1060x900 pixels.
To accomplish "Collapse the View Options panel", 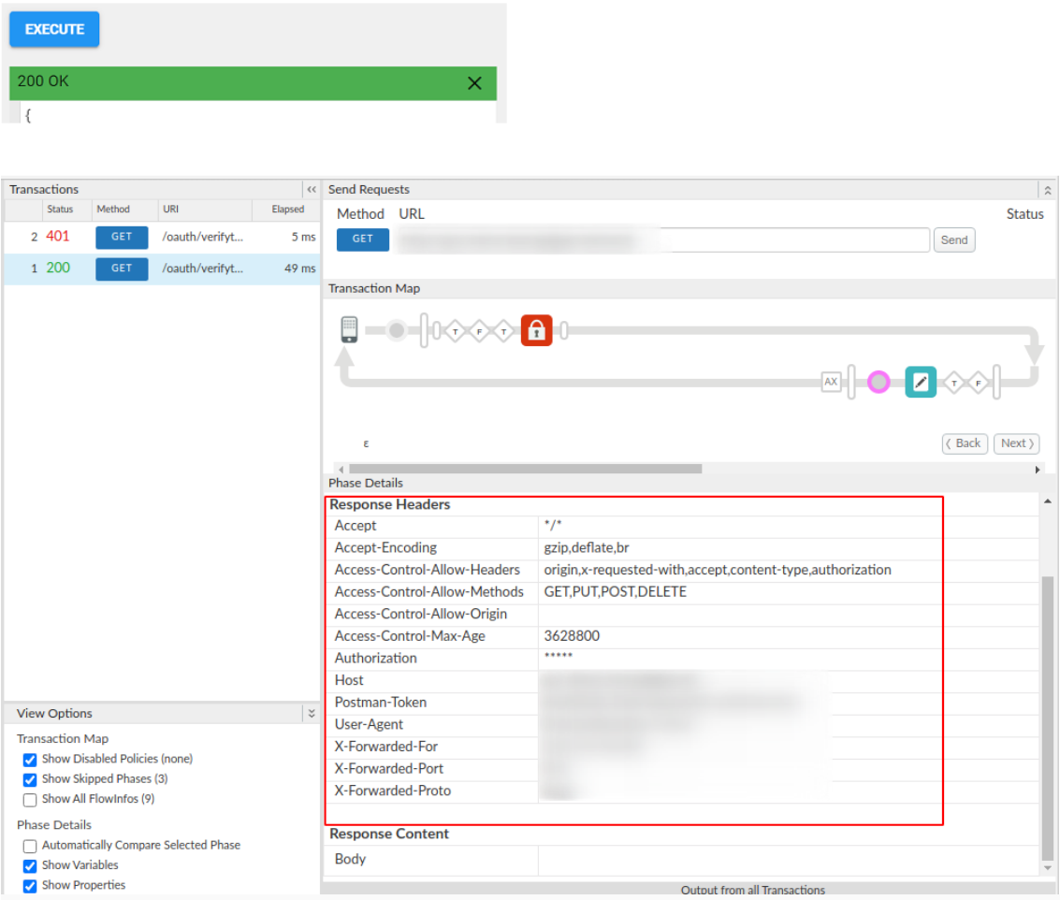I will 312,714.
